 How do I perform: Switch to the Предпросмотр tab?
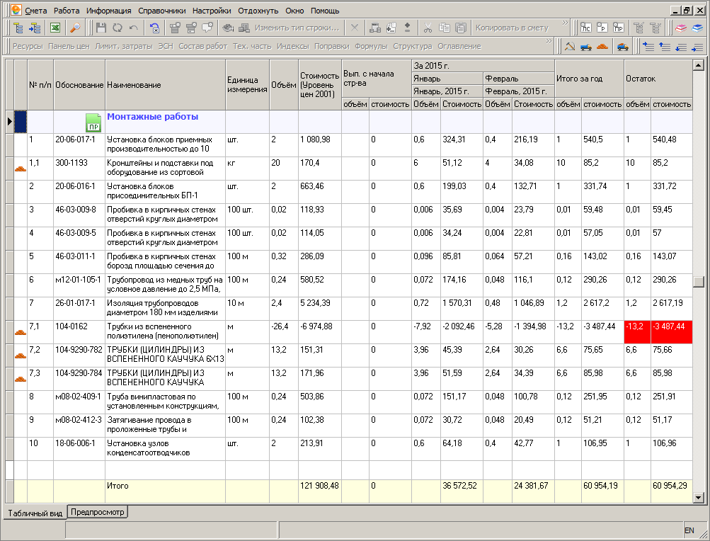(x=98, y=512)
